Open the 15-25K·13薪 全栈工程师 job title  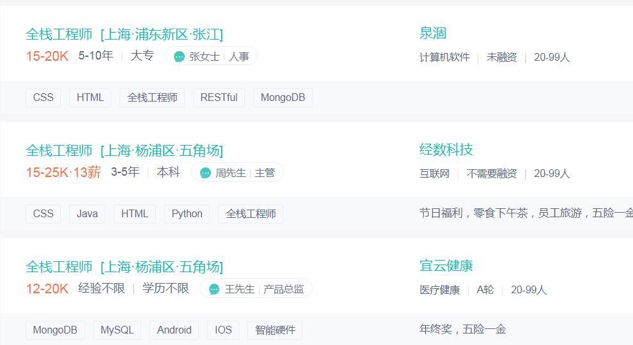(x=124, y=151)
